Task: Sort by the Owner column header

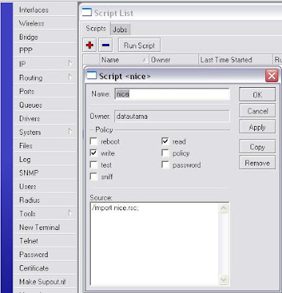Action: click(174, 59)
